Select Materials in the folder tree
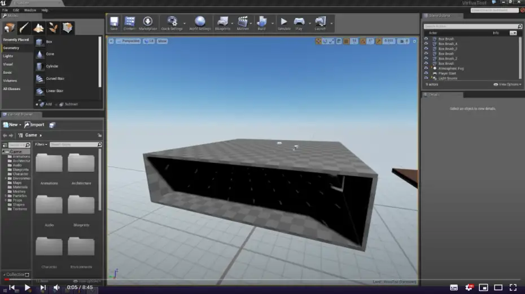Viewport: 525px width, 294px height. coord(20,188)
